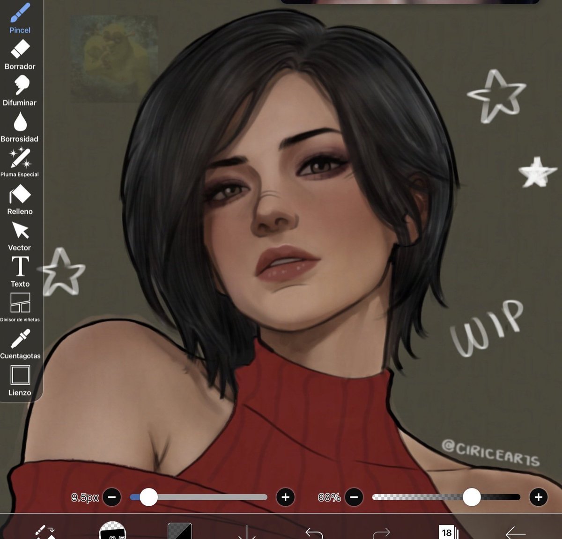Select the Pincel brush tool
562x539 pixels.
(x=20, y=18)
